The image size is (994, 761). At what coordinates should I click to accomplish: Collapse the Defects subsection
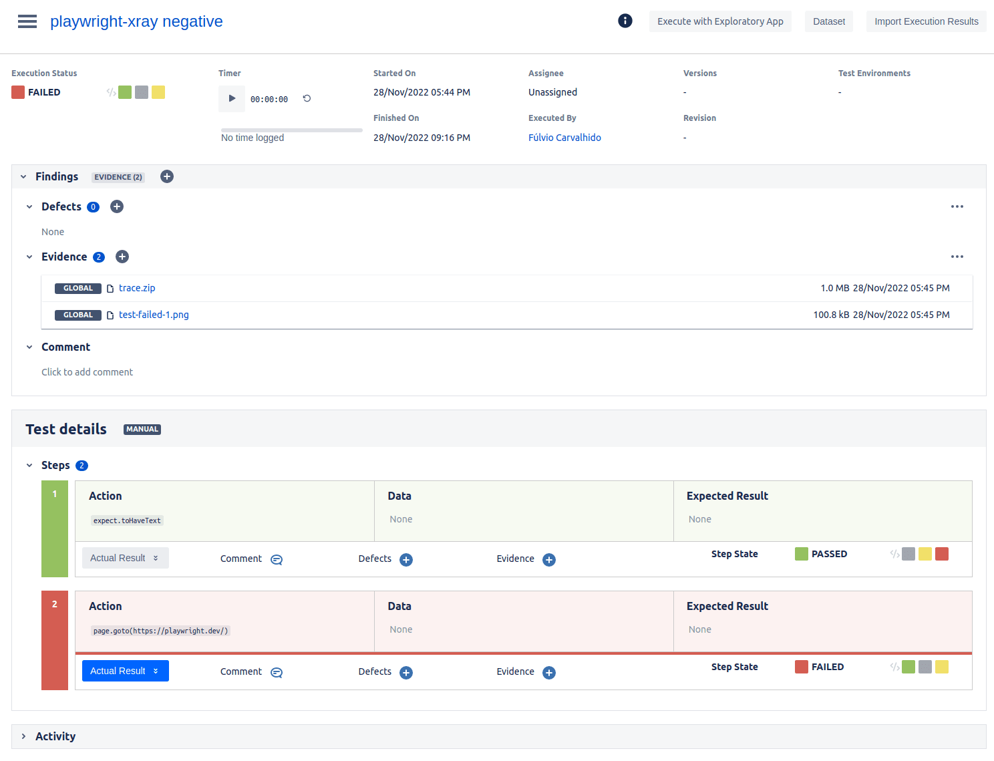pos(29,206)
